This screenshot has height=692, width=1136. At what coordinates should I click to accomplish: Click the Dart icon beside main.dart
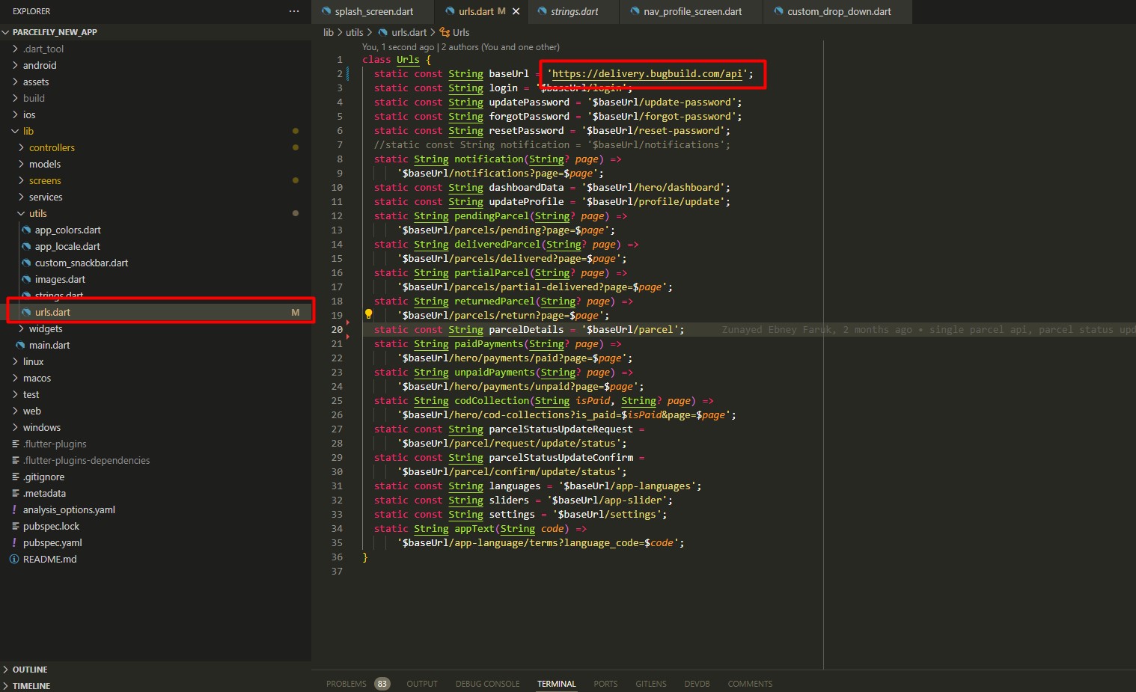[21, 345]
